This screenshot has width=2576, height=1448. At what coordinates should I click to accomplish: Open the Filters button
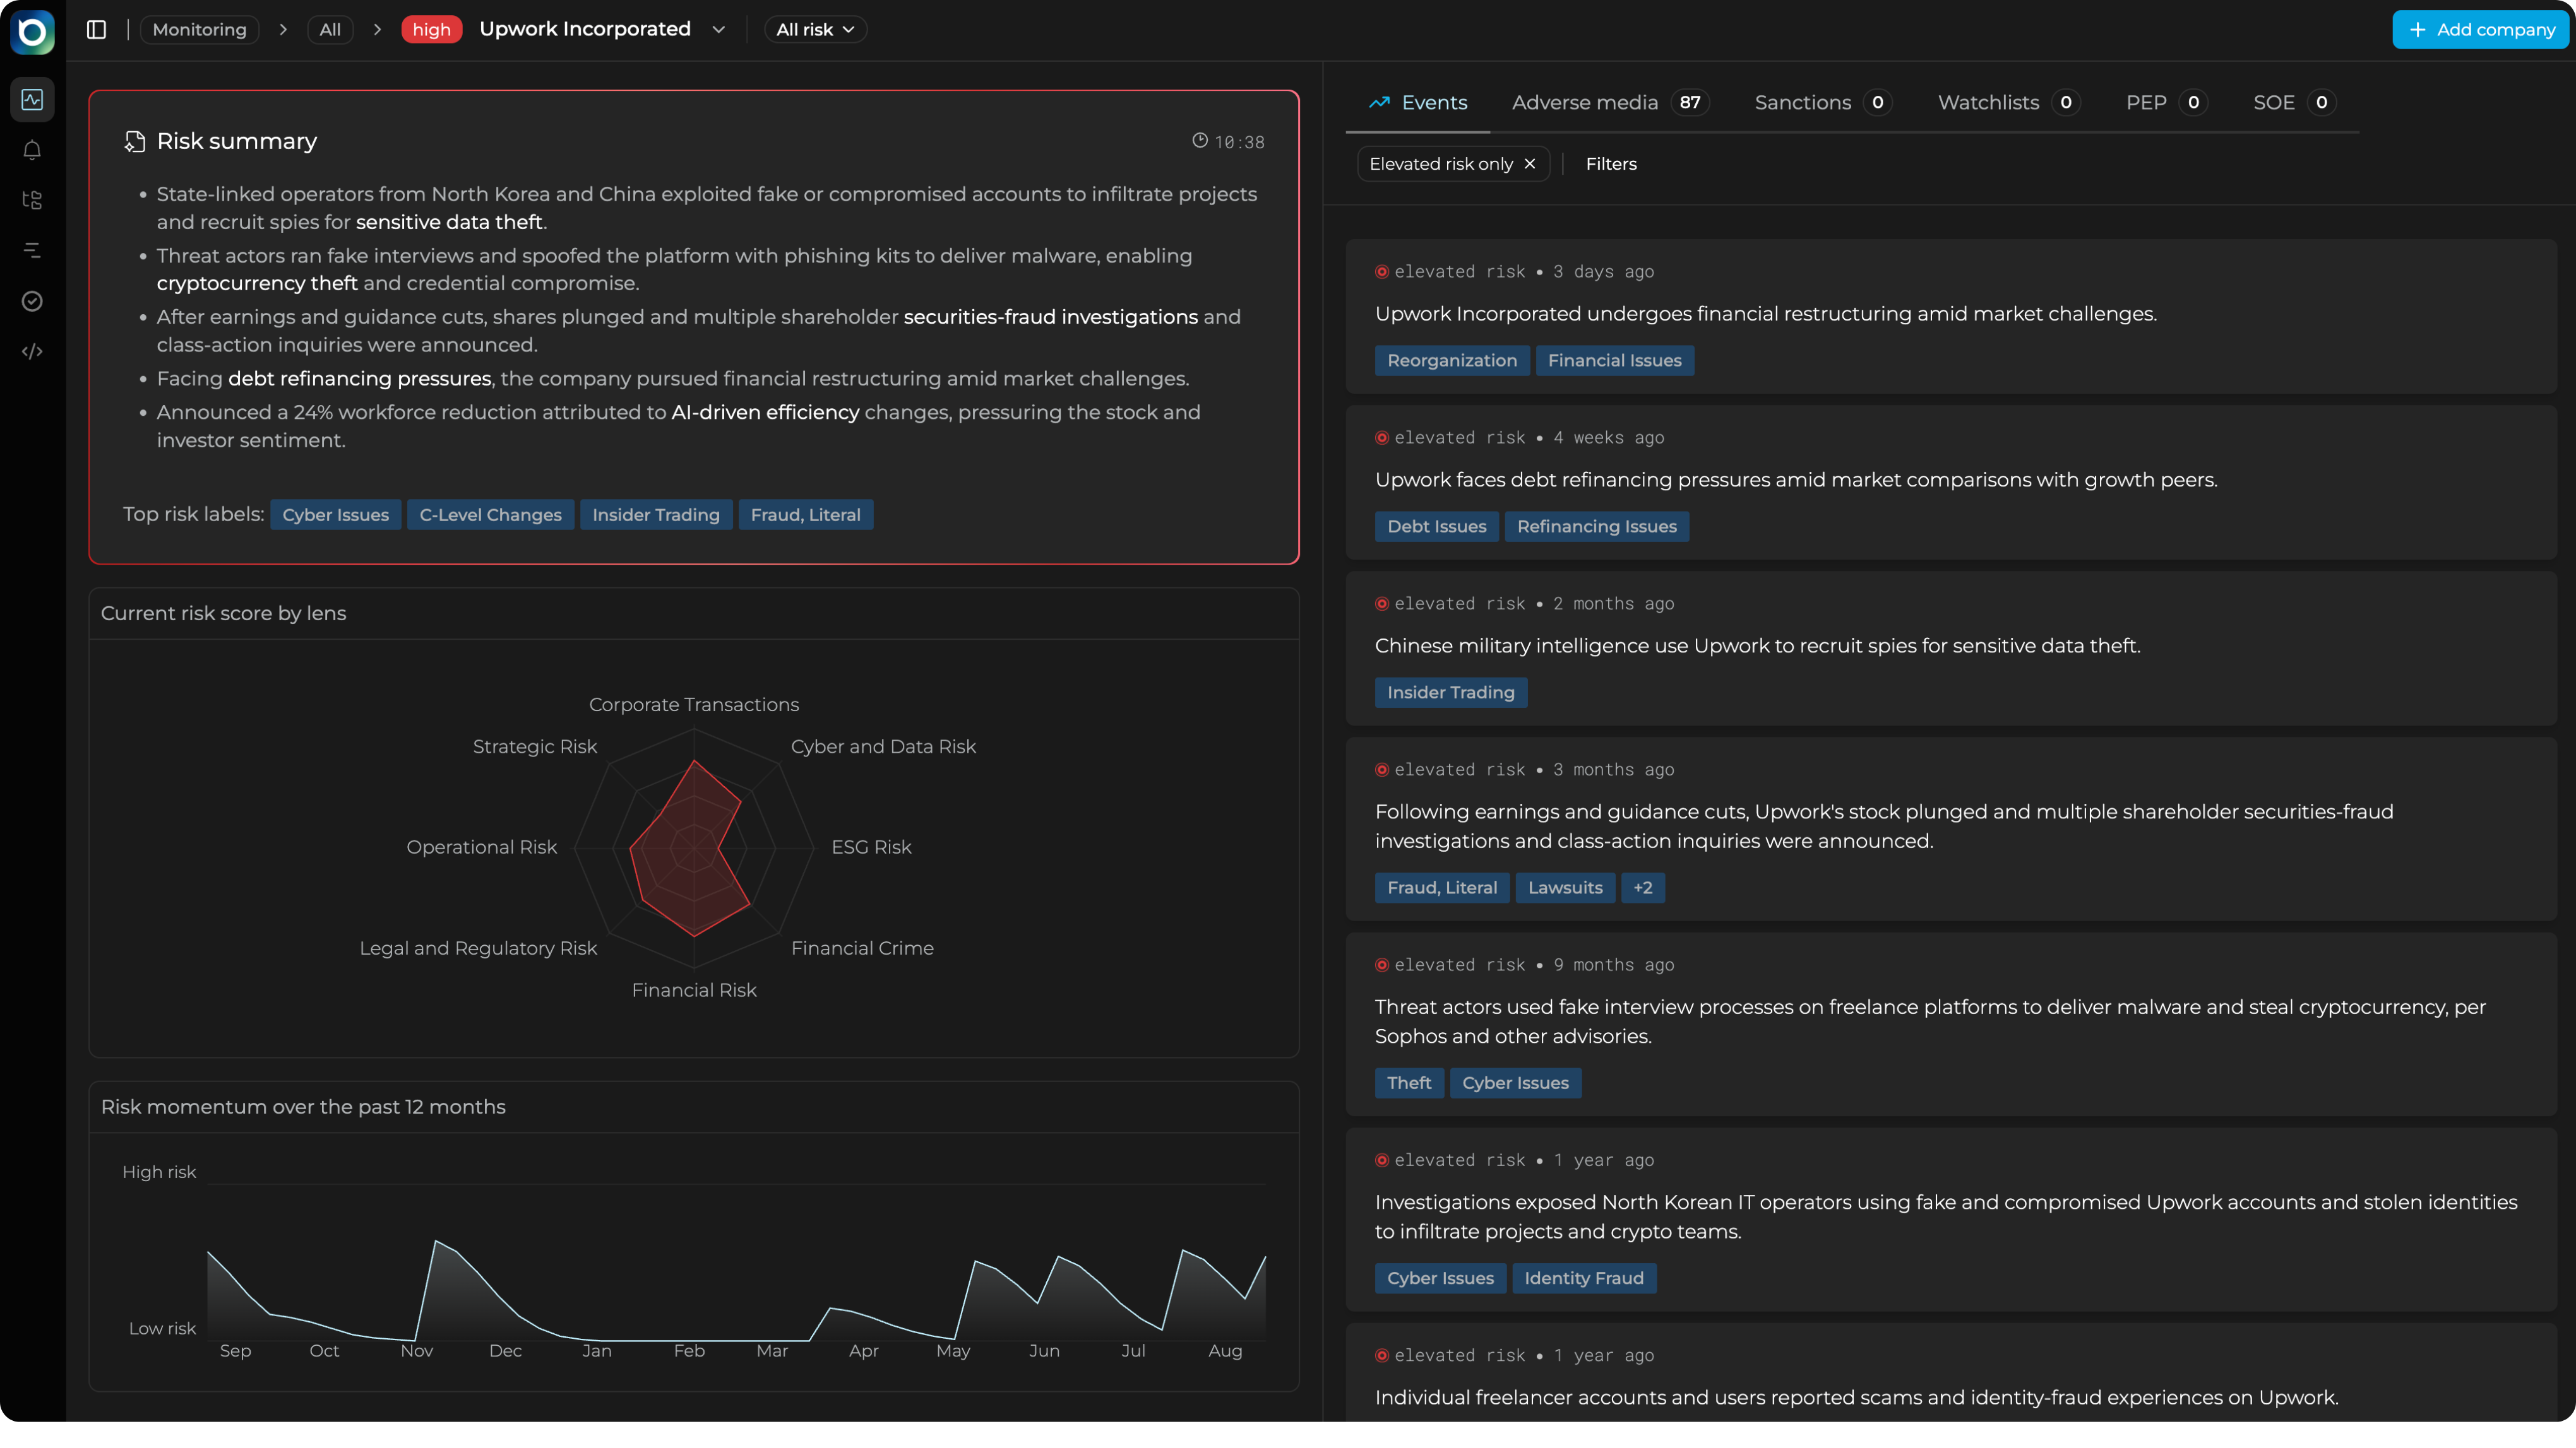1611,164
